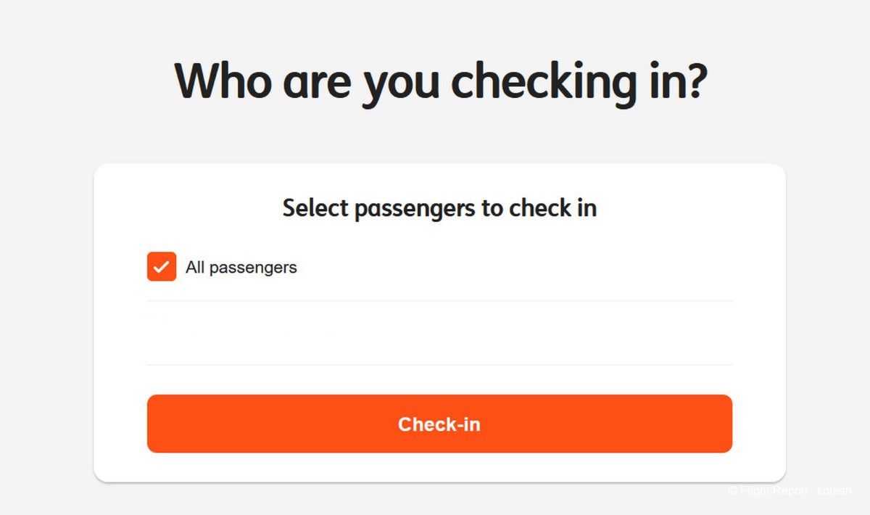The width and height of the screenshot is (870, 515).
Task: Click the white checkmark icon
Action: tap(162, 267)
